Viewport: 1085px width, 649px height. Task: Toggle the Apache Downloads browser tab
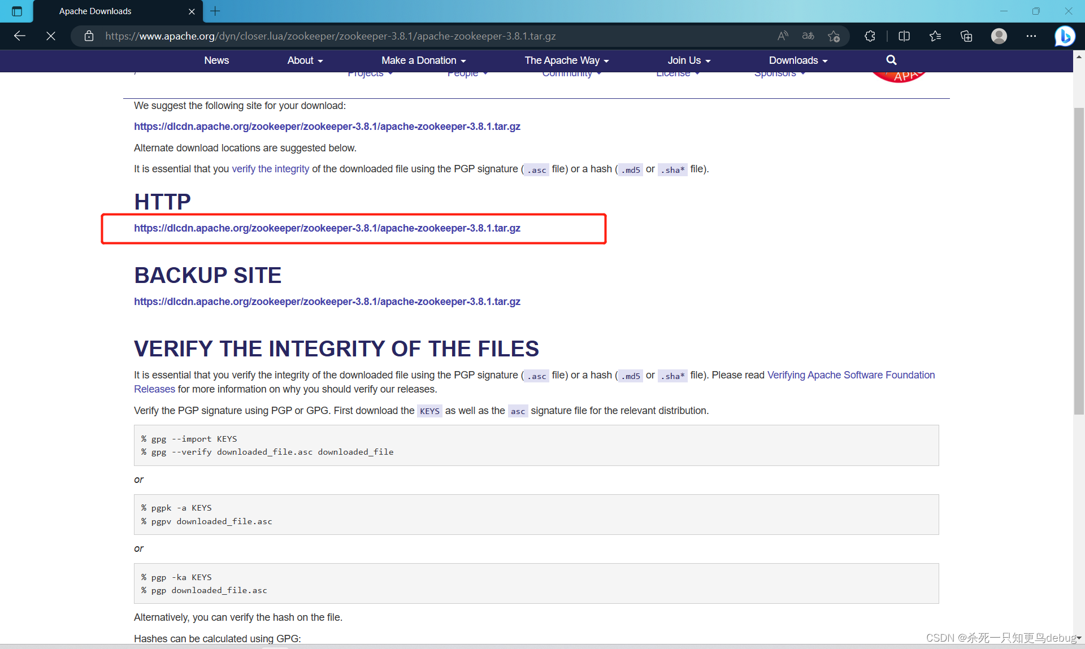point(118,11)
